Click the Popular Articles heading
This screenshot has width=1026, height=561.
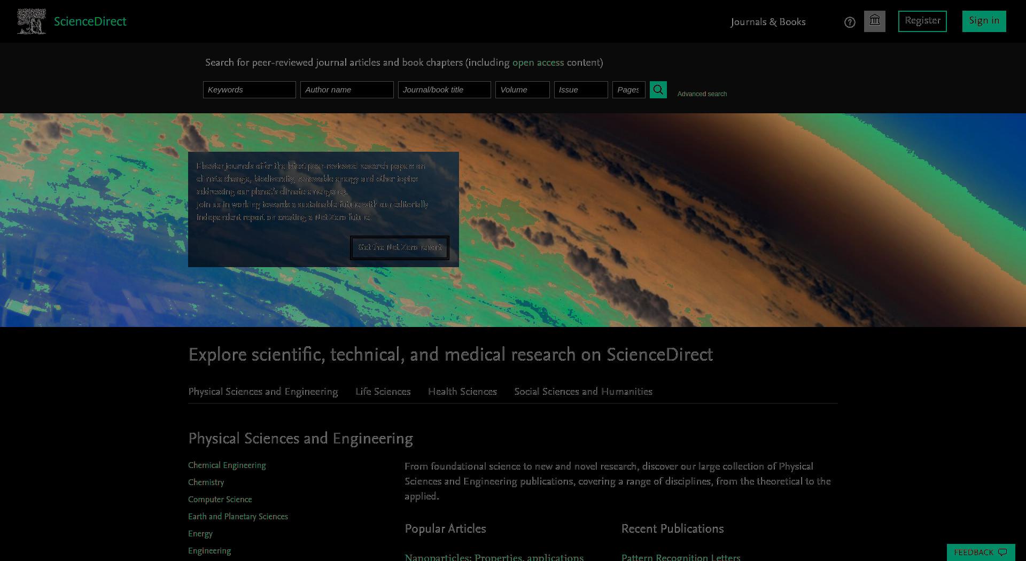(445, 529)
